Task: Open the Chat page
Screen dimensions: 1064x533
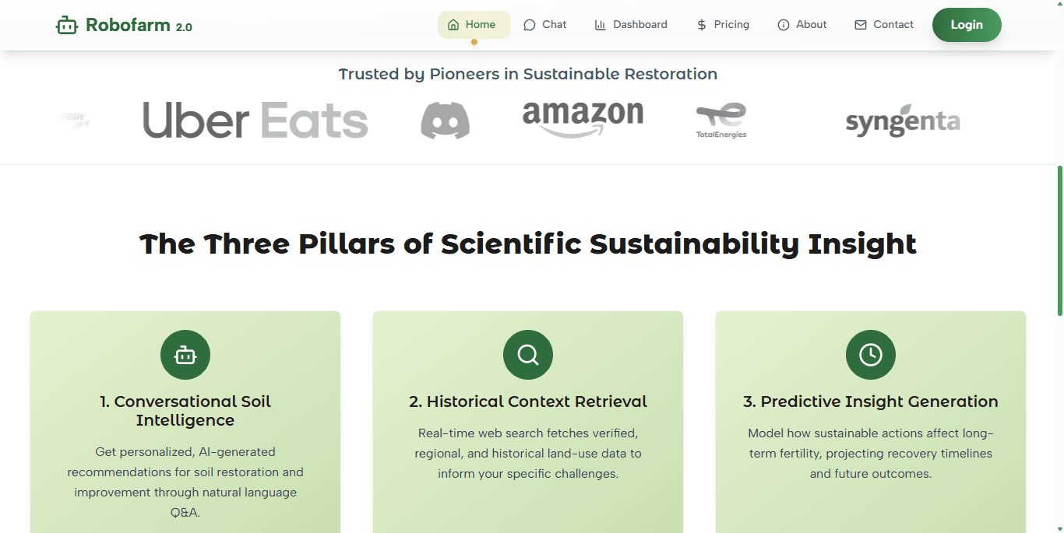Action: (544, 25)
